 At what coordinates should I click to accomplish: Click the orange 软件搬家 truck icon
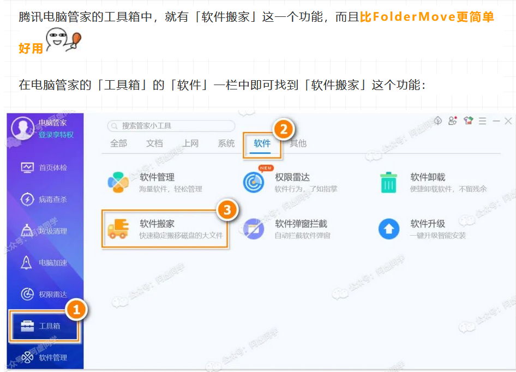(118, 229)
